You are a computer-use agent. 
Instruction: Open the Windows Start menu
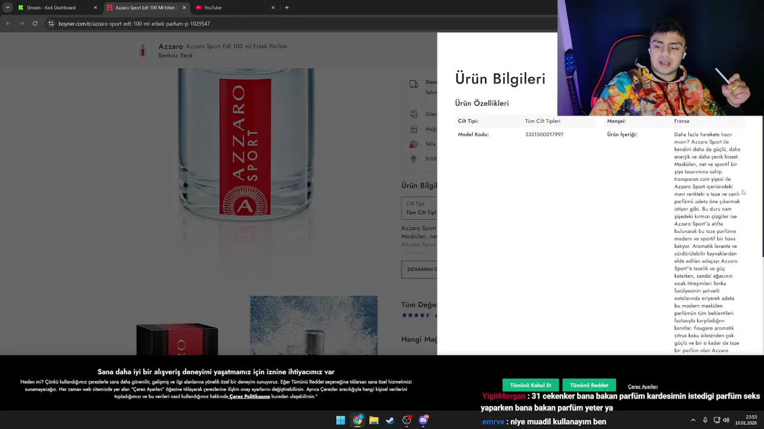(340, 420)
